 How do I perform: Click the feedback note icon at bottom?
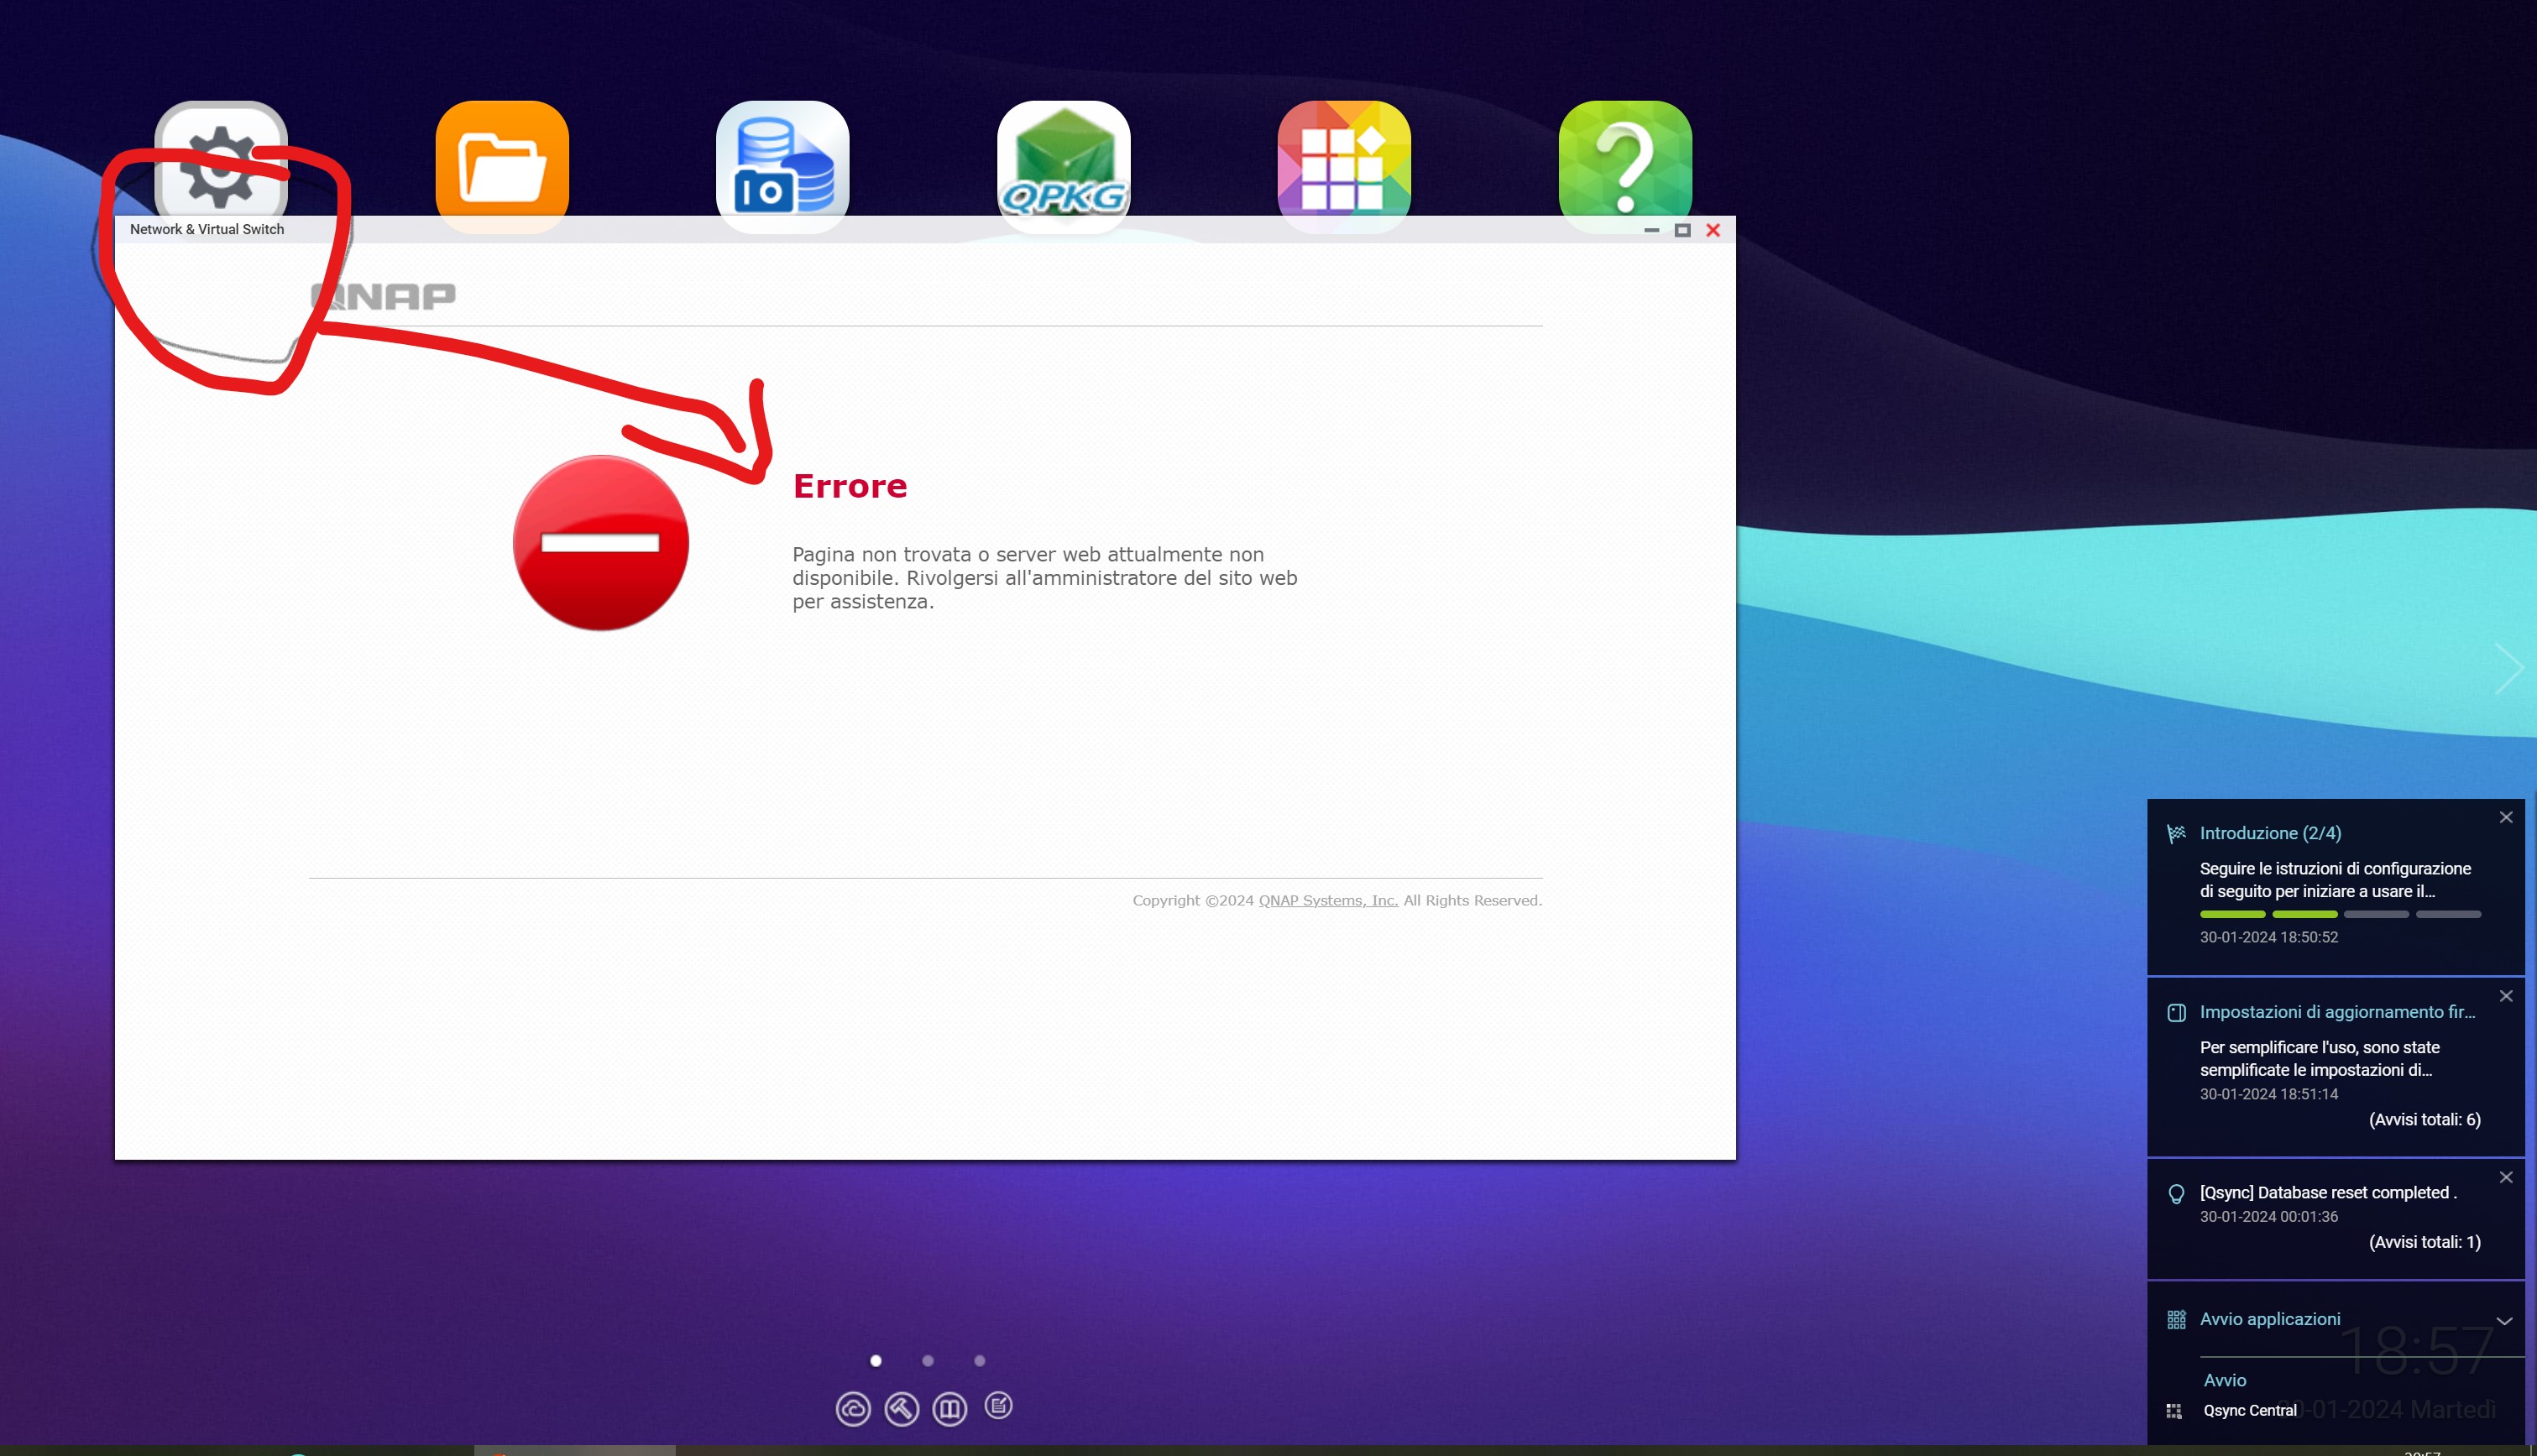998,1406
